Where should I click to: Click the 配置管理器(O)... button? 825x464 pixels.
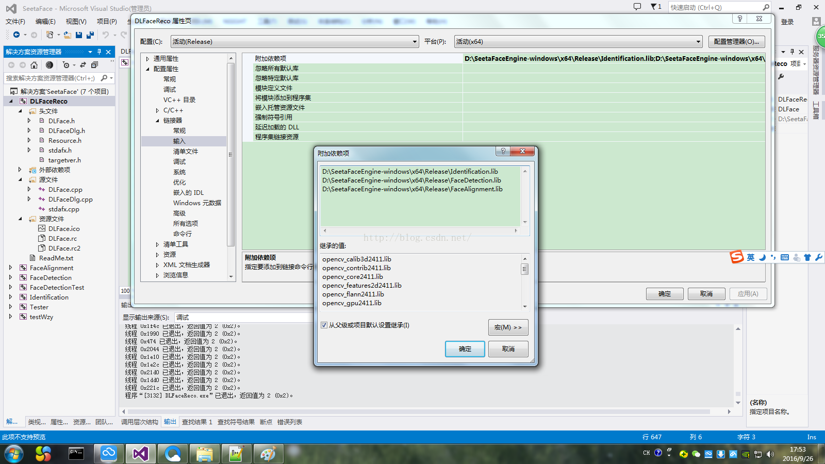point(736,42)
